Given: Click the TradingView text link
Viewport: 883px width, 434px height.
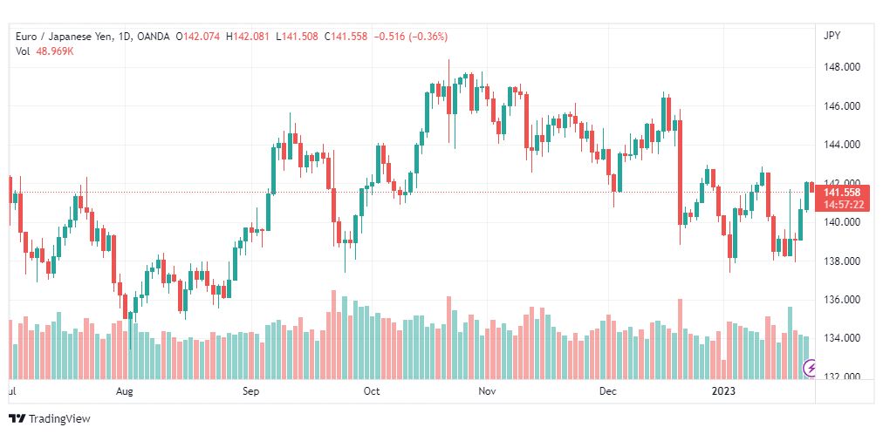Looking at the screenshot, I should [x=59, y=419].
